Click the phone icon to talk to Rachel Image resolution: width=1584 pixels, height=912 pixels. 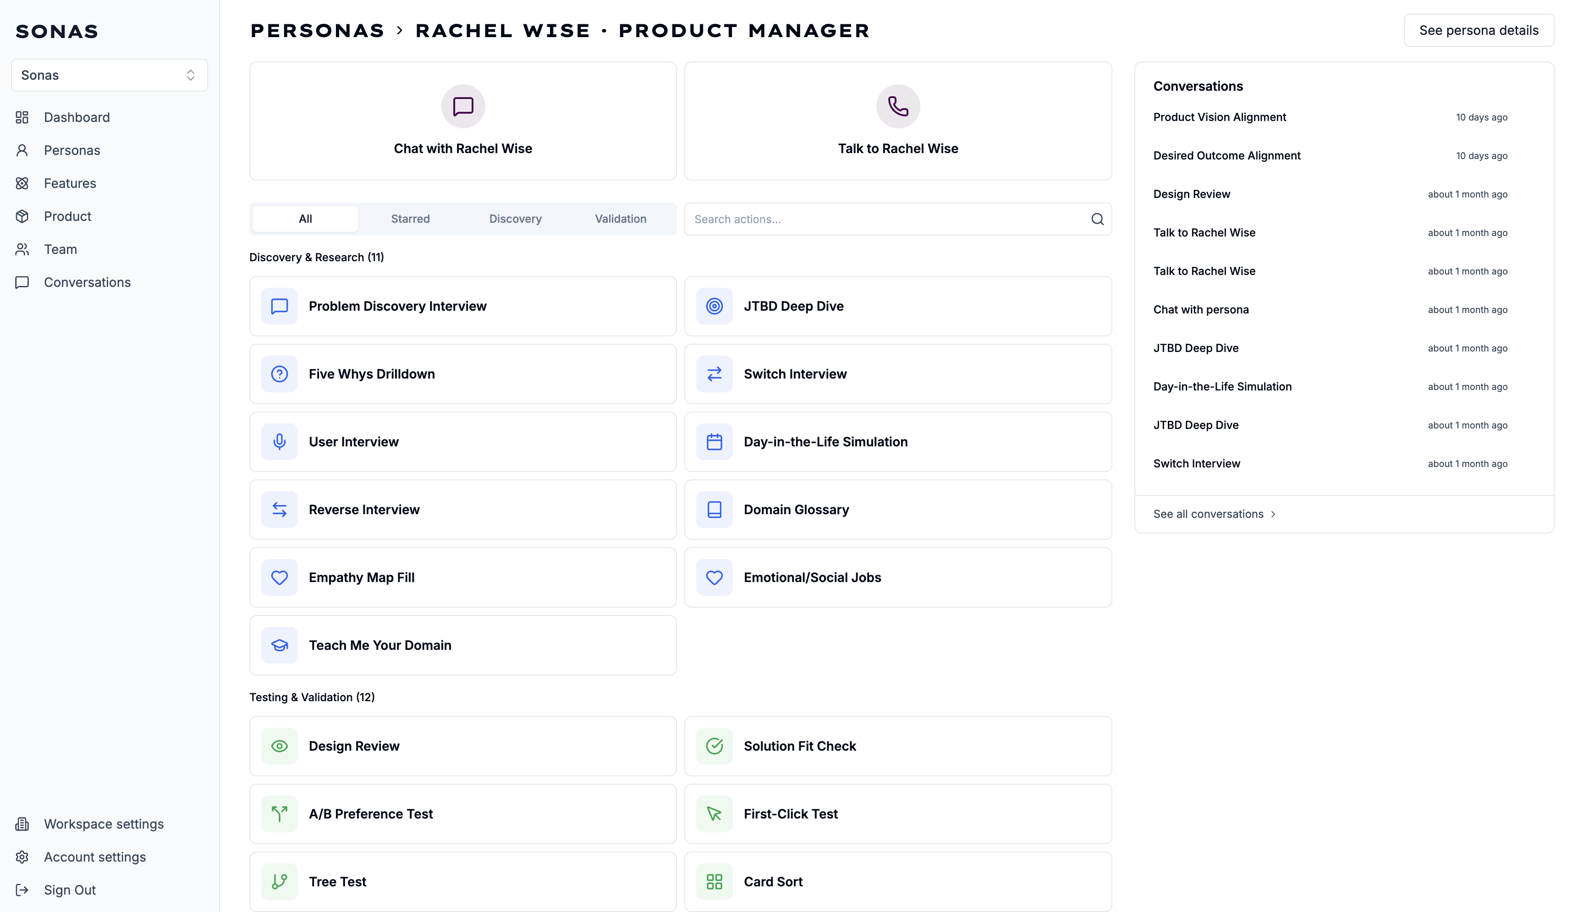[x=897, y=106]
